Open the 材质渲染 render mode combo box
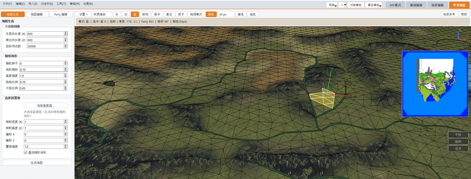 pyautogui.click(x=102, y=14)
